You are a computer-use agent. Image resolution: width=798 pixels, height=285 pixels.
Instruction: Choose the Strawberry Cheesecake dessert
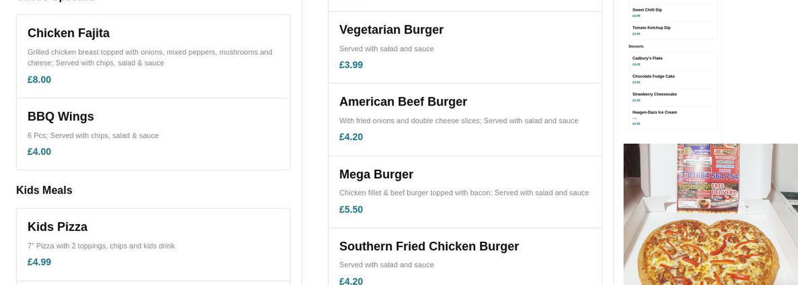pos(654,95)
